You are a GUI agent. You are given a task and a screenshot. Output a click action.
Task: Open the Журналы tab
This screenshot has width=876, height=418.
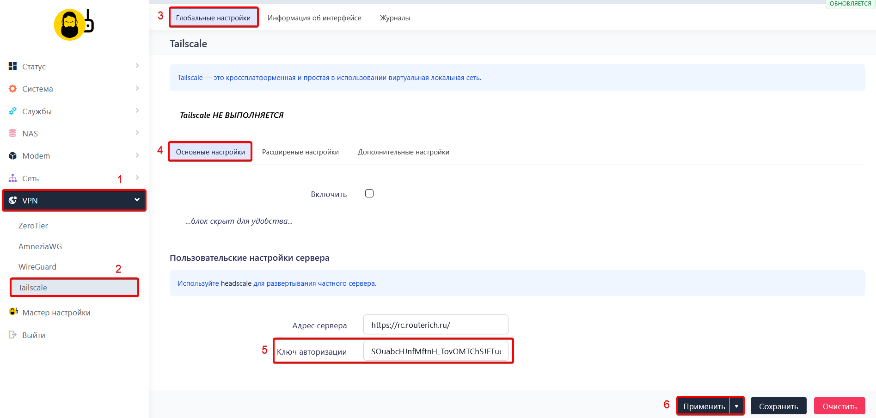pos(394,18)
